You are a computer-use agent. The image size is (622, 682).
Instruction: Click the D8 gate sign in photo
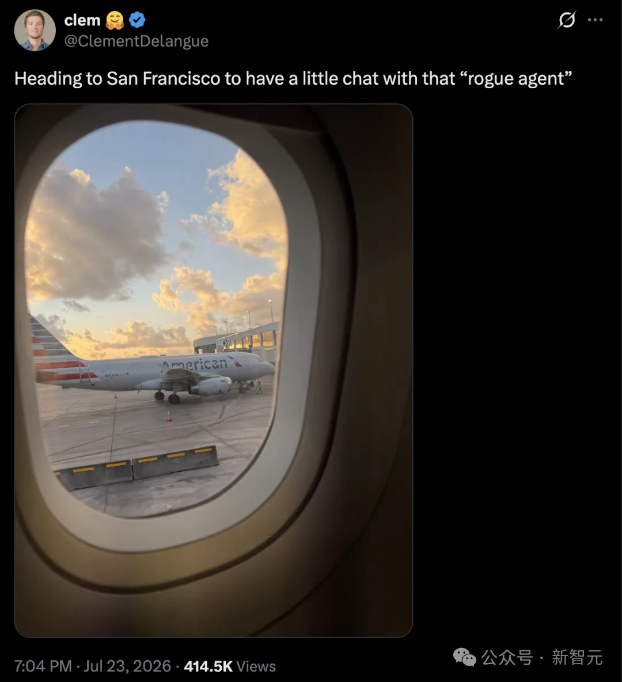[x=227, y=343]
